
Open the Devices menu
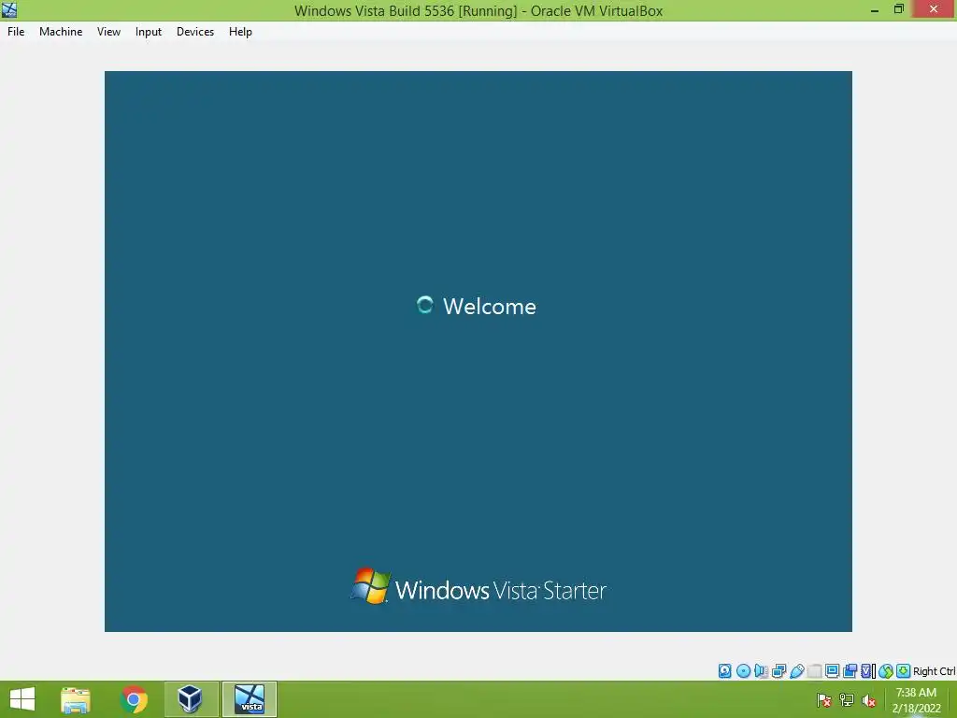click(x=195, y=32)
